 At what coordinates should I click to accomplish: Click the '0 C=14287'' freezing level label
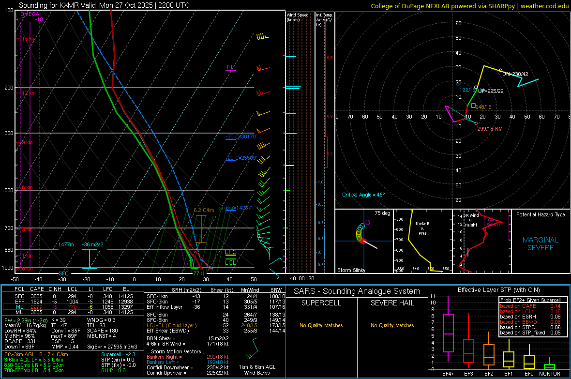tap(239, 208)
